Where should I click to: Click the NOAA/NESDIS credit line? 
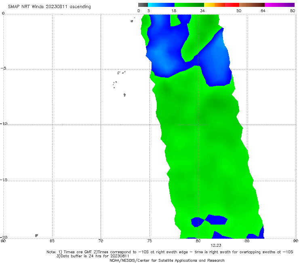(x=167, y=260)
